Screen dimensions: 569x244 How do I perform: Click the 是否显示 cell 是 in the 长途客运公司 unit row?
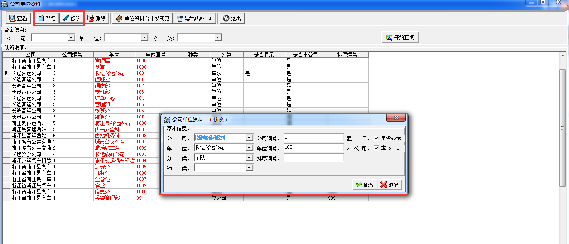click(x=264, y=73)
